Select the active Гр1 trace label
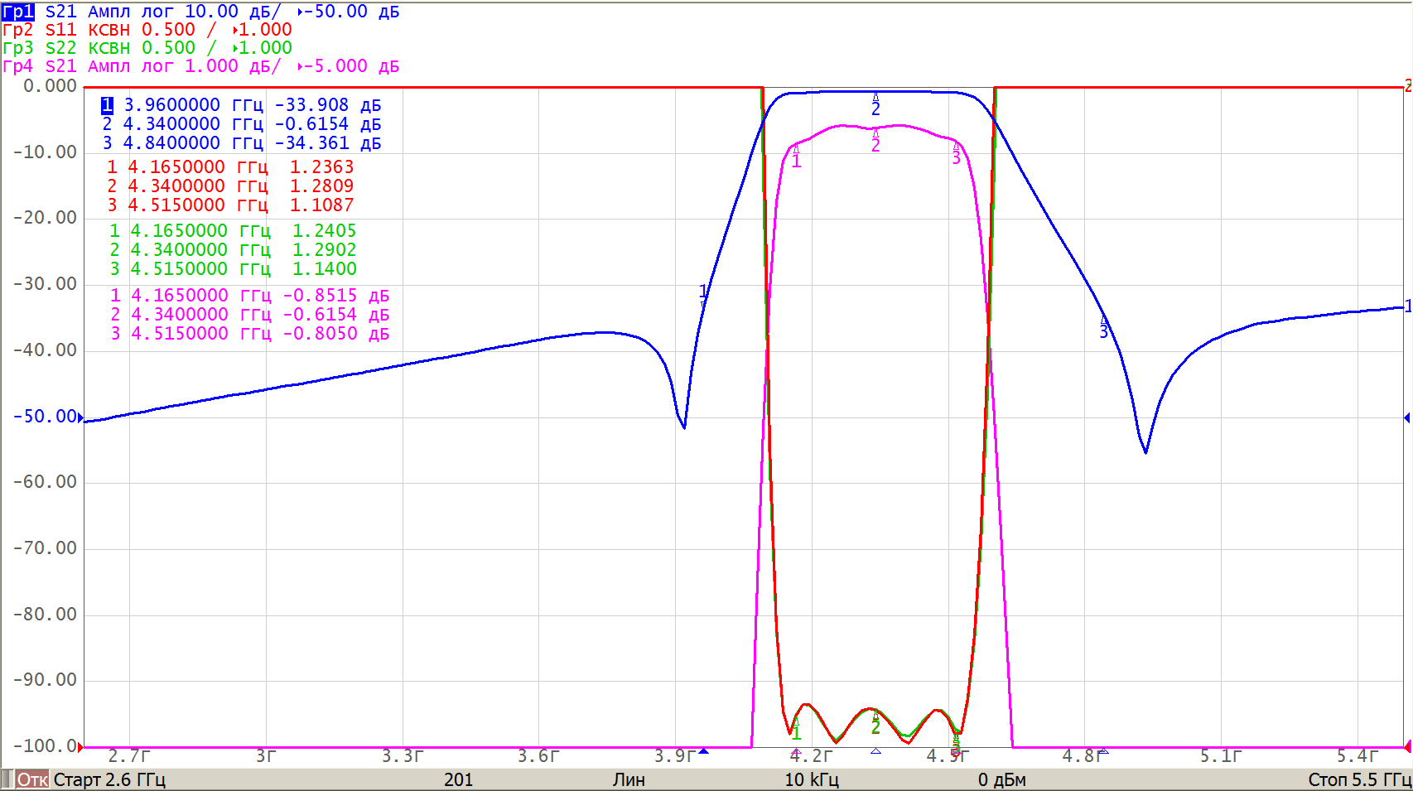The height and width of the screenshot is (791, 1413). tap(18, 12)
